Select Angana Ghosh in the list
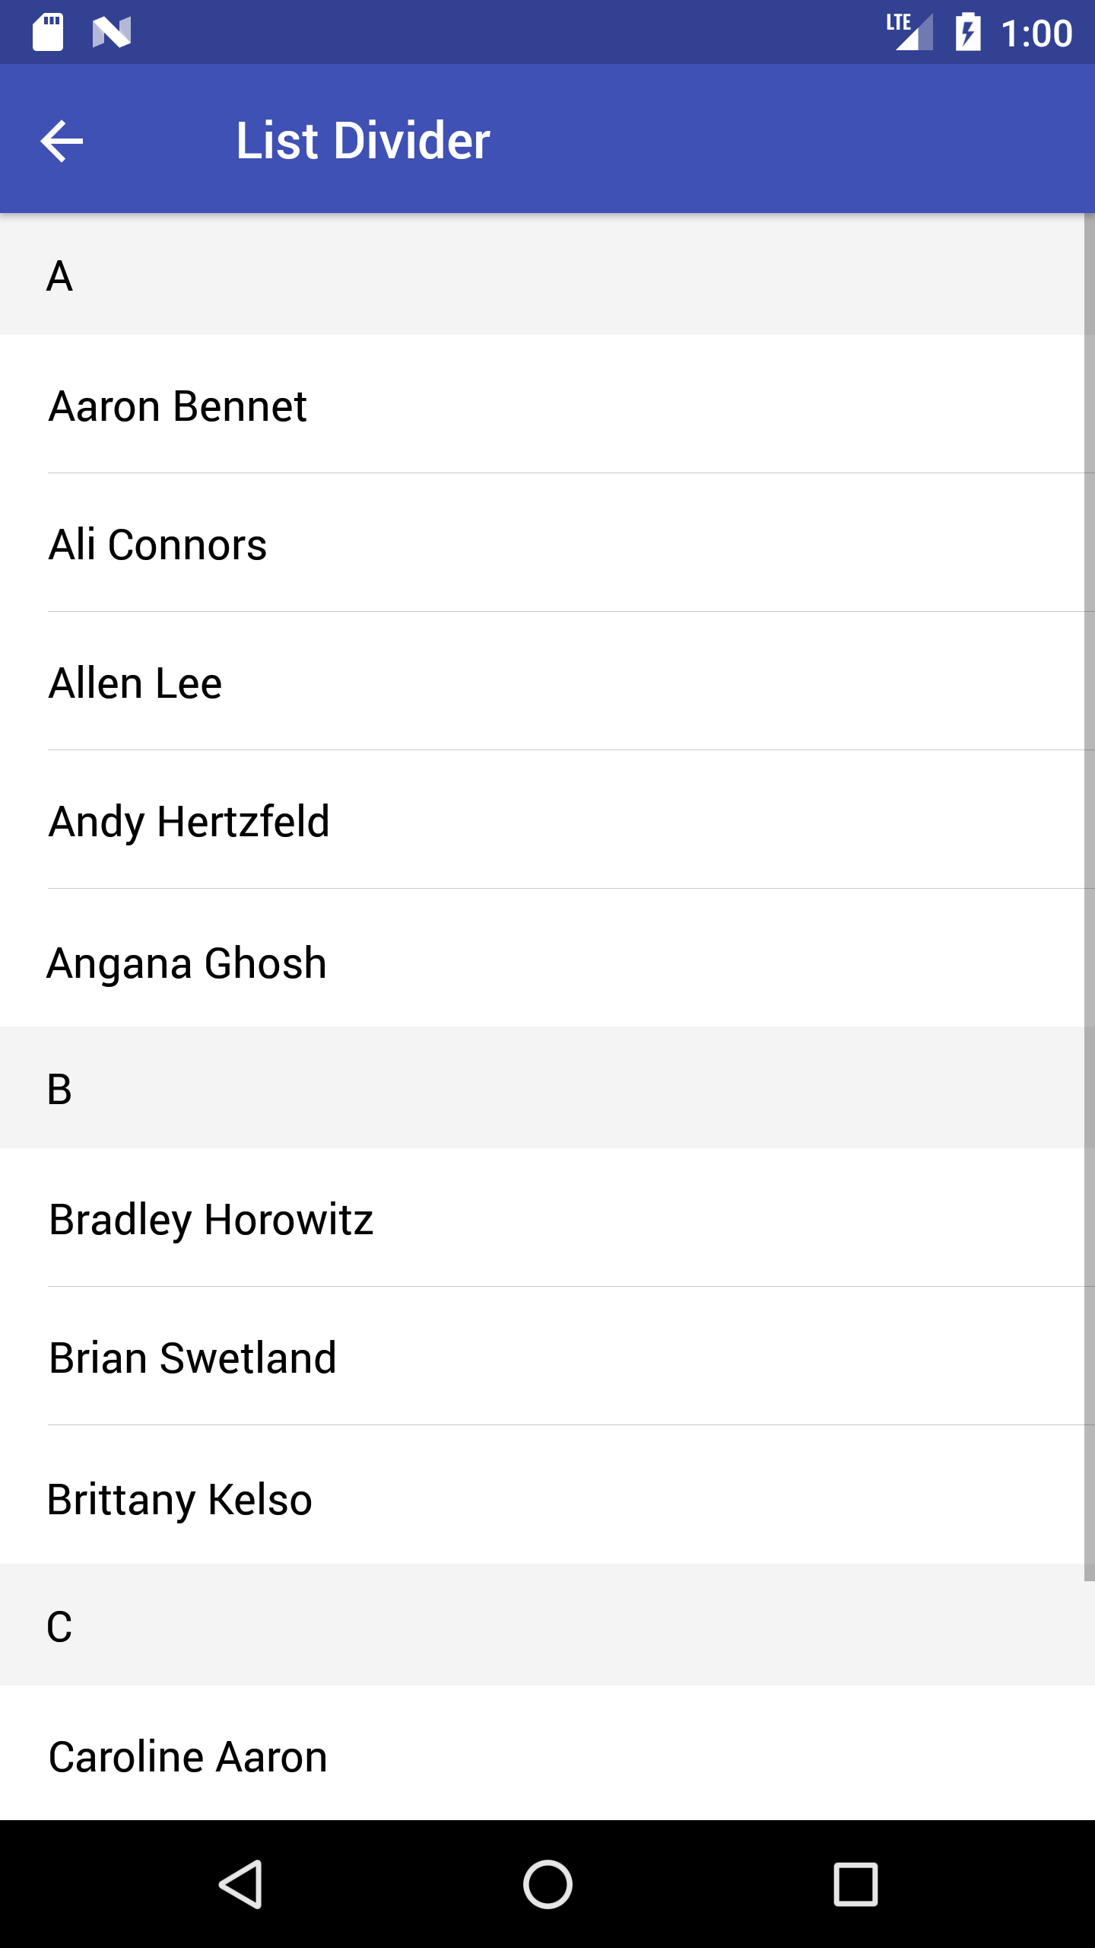Image resolution: width=1095 pixels, height=1948 pixels. (x=187, y=963)
